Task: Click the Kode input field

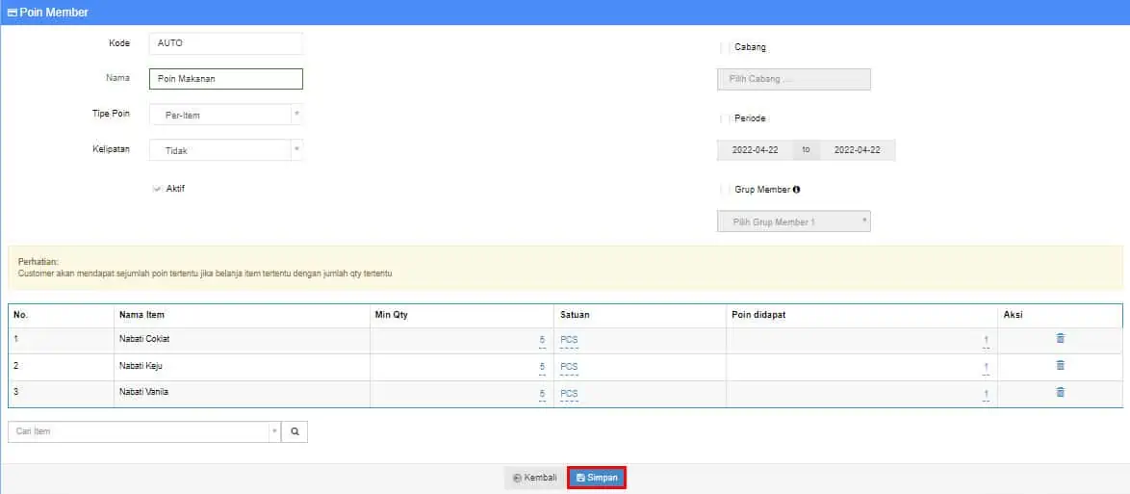Action: tap(225, 43)
